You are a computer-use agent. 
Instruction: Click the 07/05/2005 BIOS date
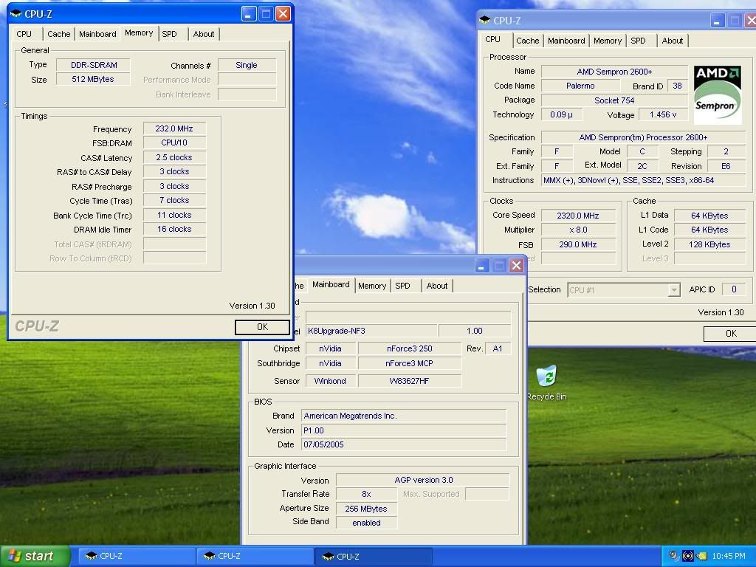point(404,444)
